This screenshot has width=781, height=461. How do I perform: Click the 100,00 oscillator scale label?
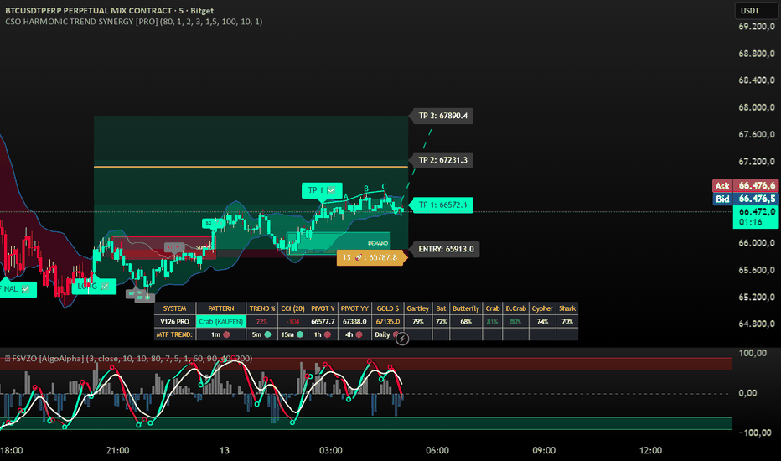point(753,353)
